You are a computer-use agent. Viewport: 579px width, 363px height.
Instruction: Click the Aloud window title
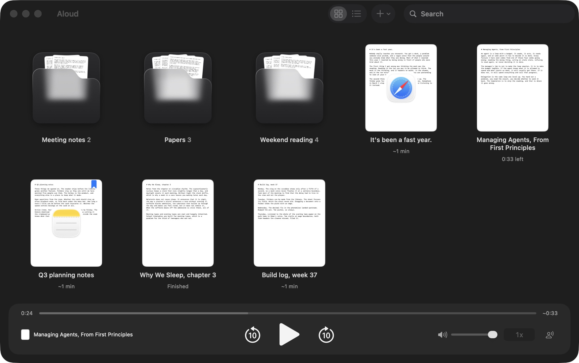[67, 14]
